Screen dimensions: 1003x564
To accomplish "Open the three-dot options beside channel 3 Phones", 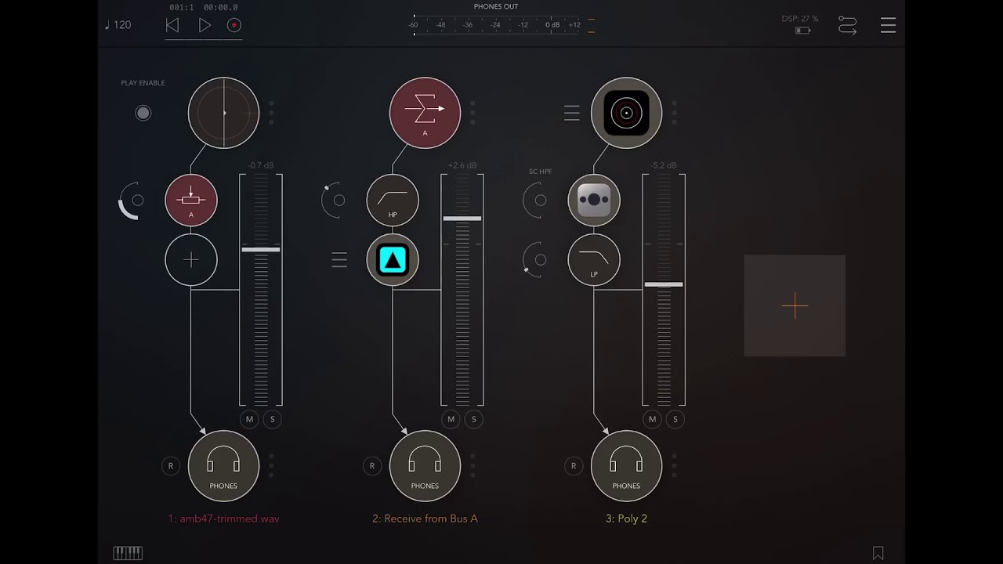I will 674,465.
